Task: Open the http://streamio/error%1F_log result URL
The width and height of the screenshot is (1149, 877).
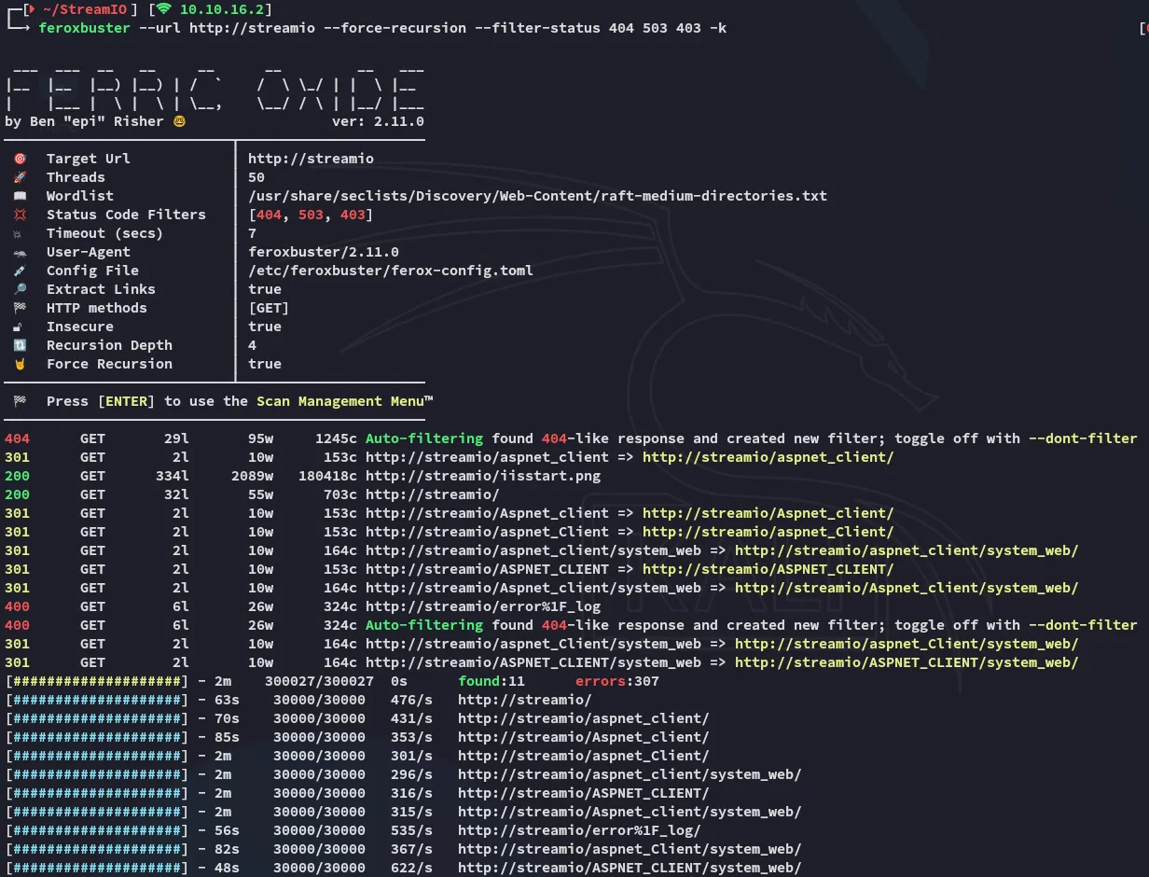Action: click(482, 606)
